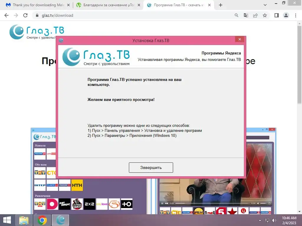Screen dimensions: 302x226
Task: Select Звезда red star channel
Action: [232, 211]
